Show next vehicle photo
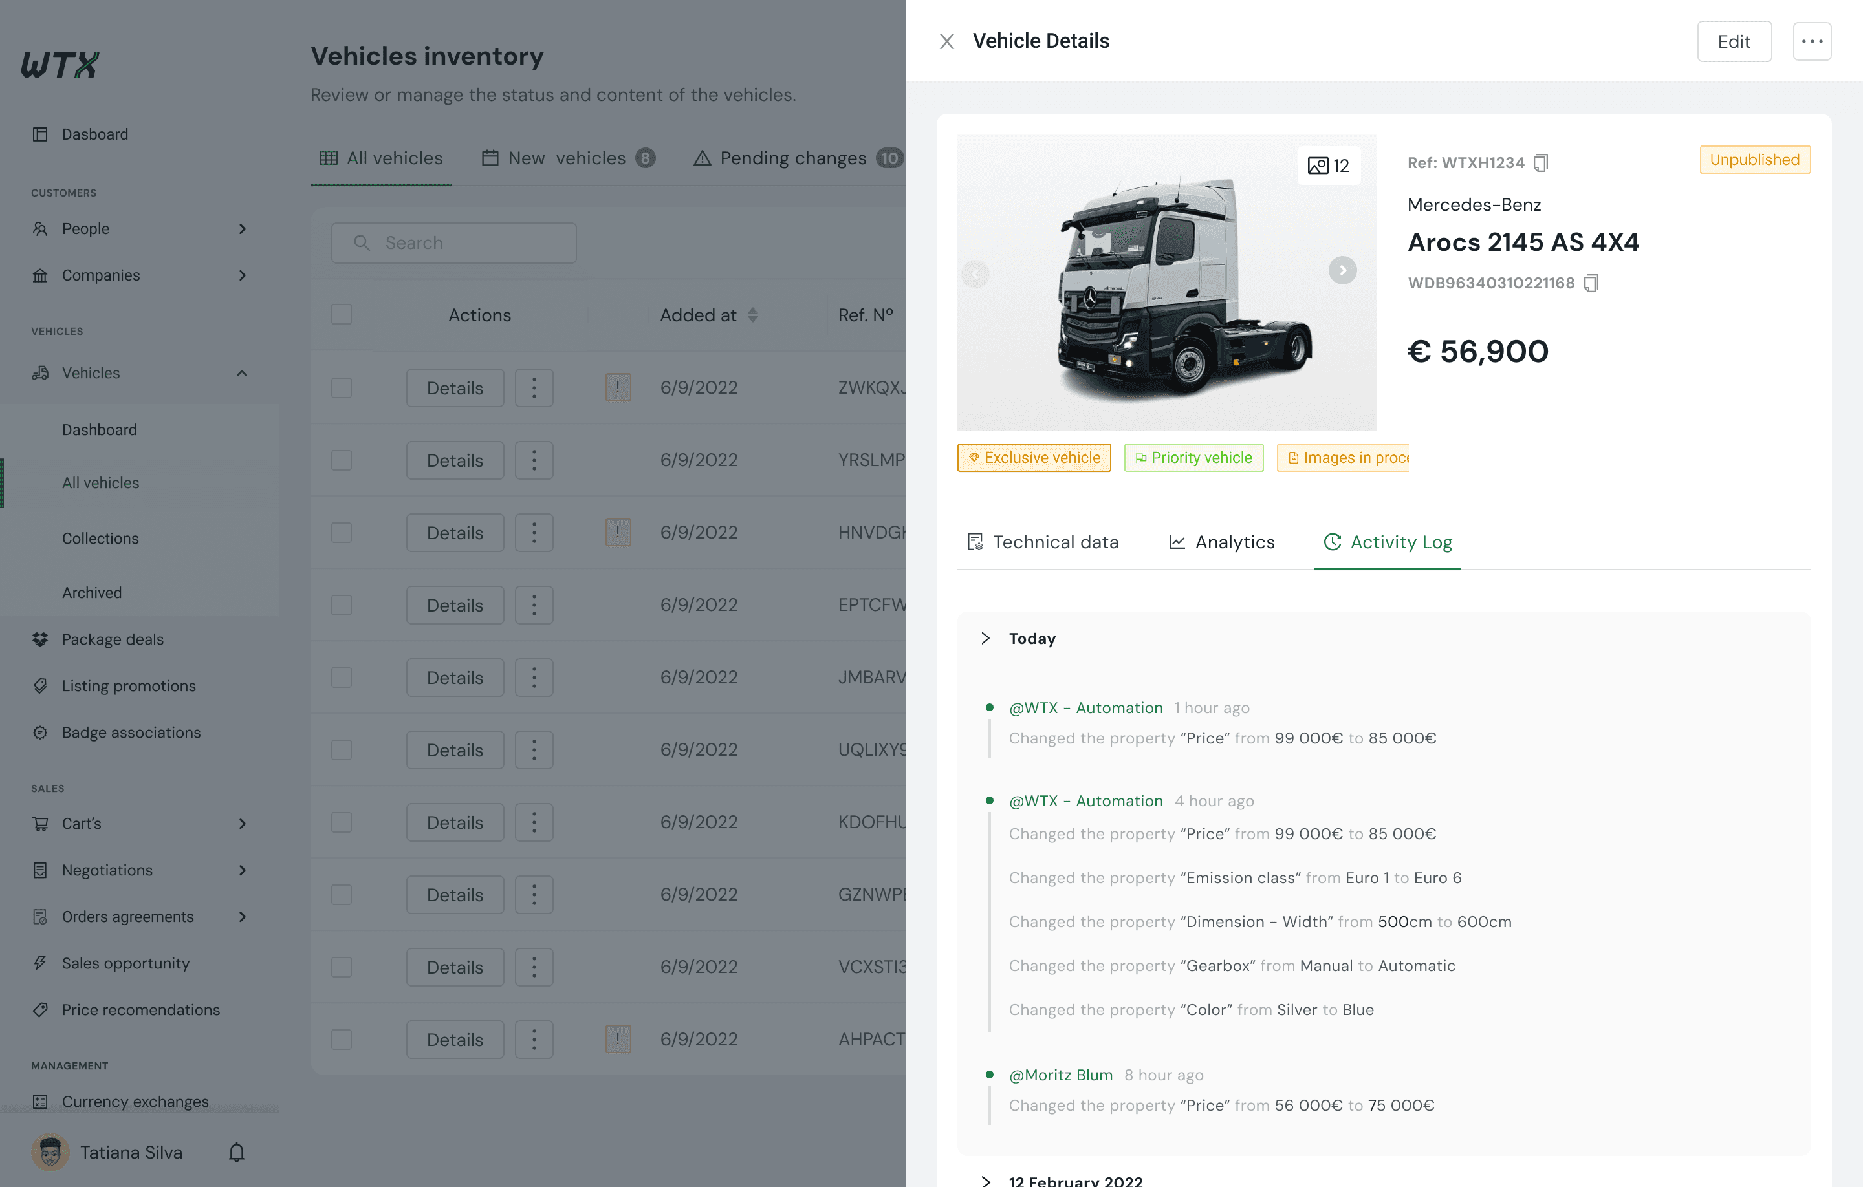The height and width of the screenshot is (1187, 1863). pos(1342,271)
